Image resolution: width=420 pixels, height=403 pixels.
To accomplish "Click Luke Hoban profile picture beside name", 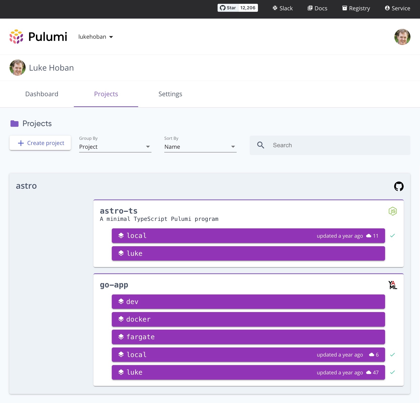I will pos(18,68).
